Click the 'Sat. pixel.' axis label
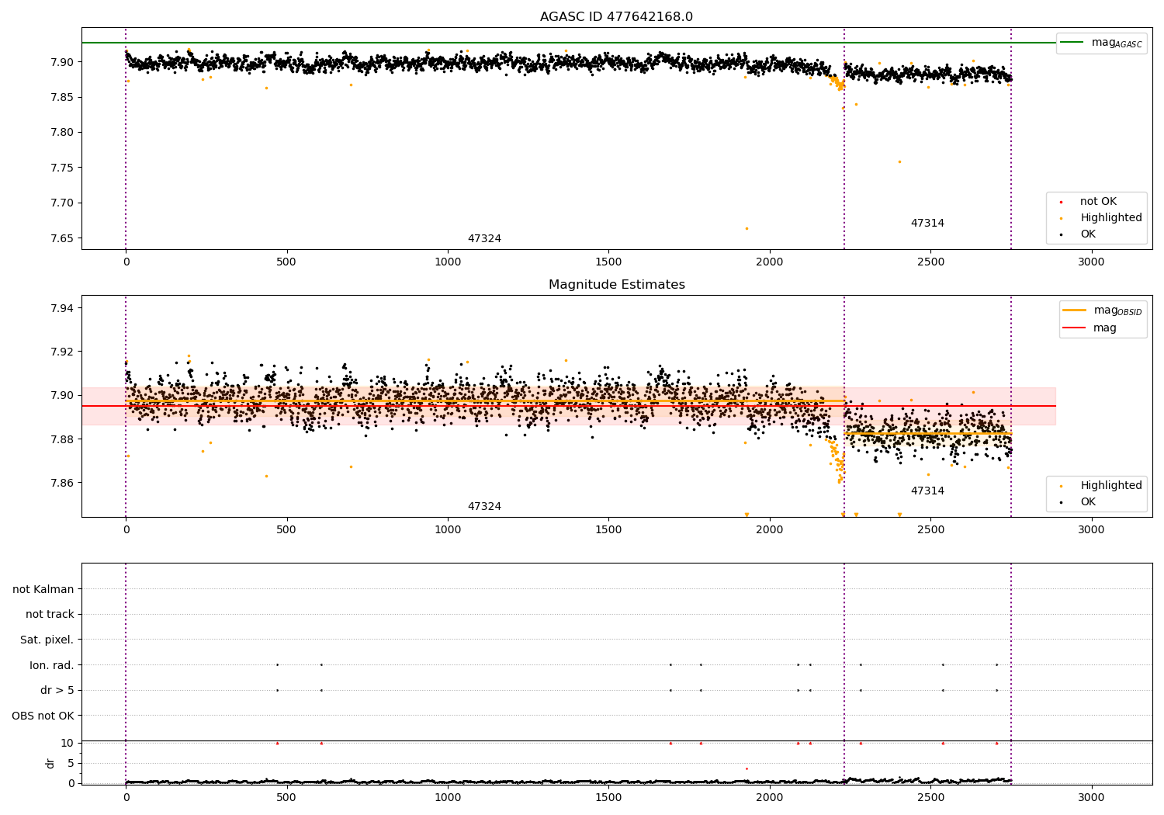 47,640
